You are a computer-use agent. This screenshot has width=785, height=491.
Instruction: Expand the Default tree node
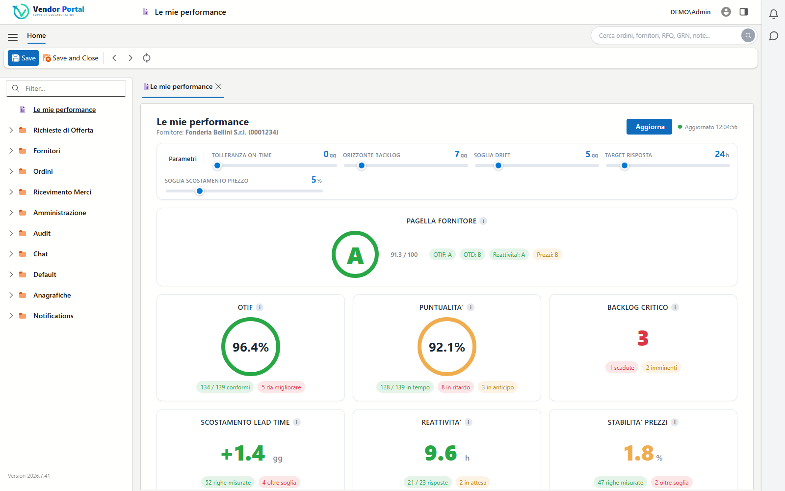click(11, 274)
